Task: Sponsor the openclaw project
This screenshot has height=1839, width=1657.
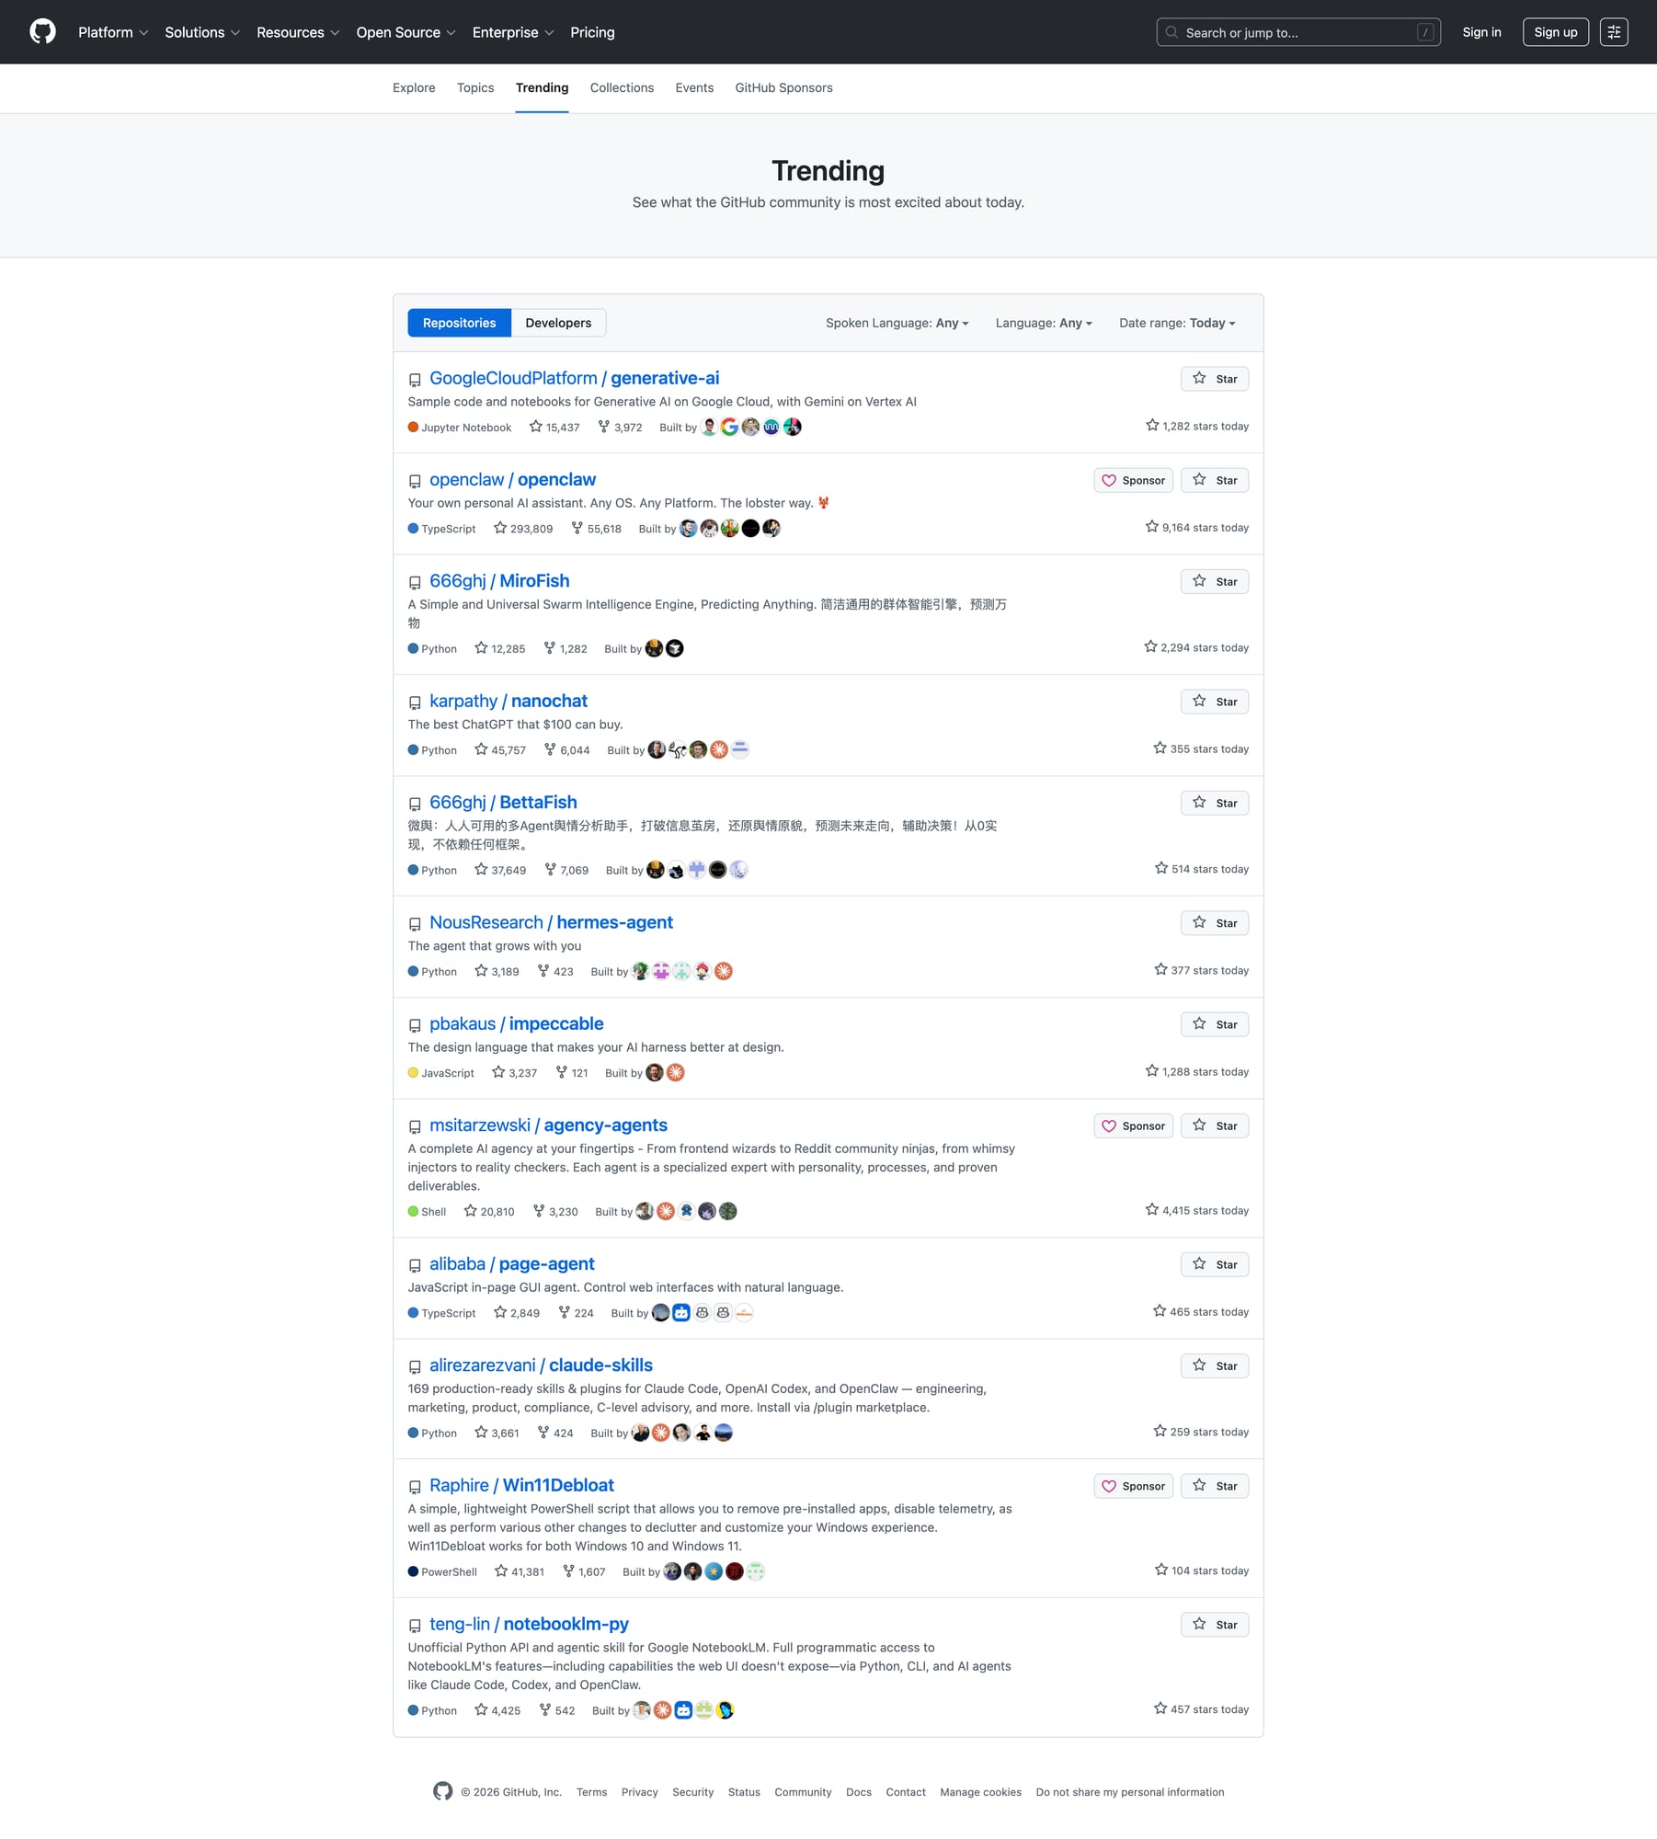Action: point(1133,480)
